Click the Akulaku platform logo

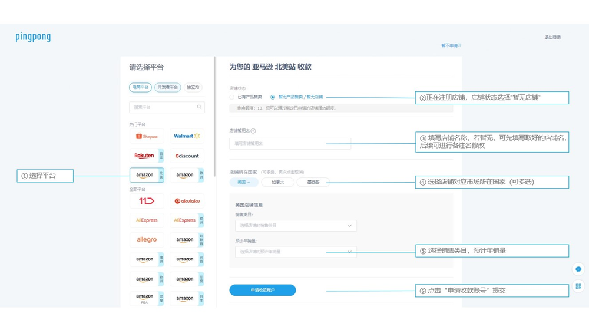pyautogui.click(x=187, y=201)
